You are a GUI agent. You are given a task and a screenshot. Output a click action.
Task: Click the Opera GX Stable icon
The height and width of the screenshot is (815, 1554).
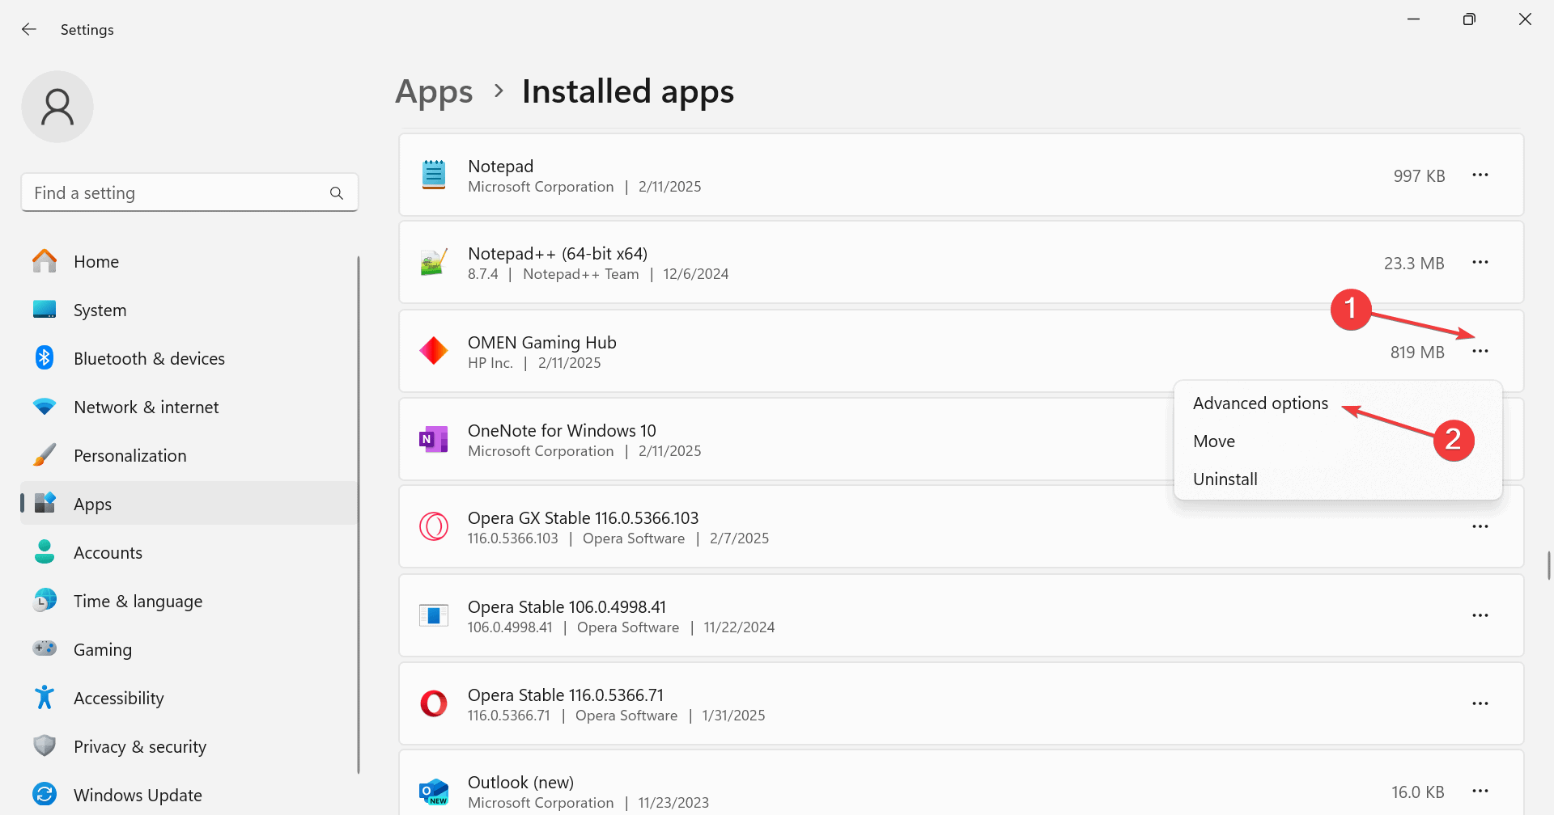click(434, 526)
